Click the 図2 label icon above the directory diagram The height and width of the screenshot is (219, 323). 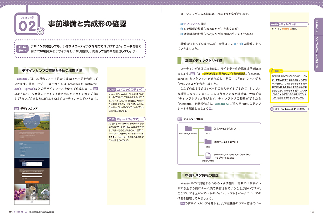(x=179, y=119)
